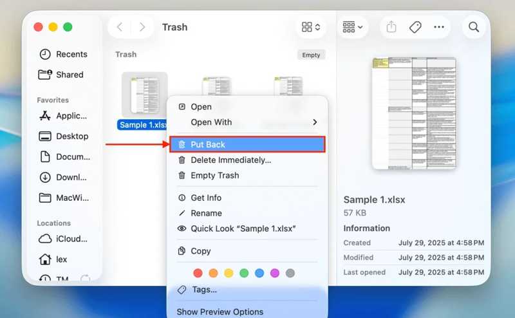Open the MacWi... folder in sidebar
Screen dimensions: 515x318
point(64,198)
